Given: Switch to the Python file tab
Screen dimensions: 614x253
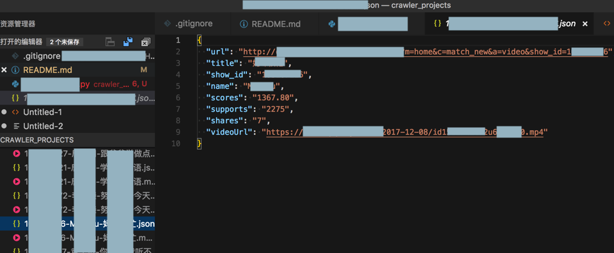Looking at the screenshot, I should click(372, 24).
